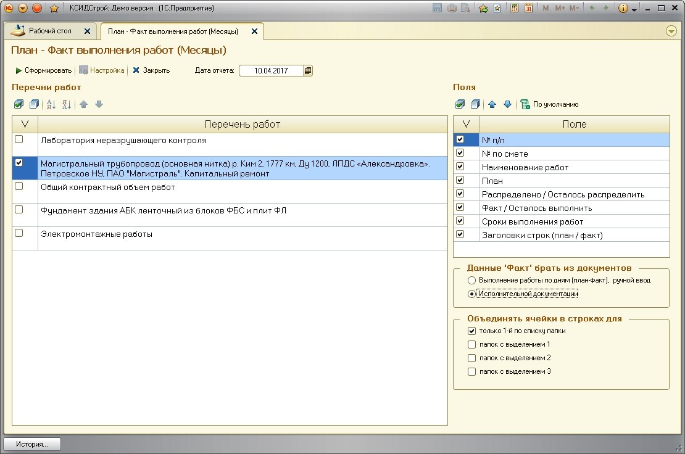Switch to the Рабочий стол tab

[x=50, y=31]
